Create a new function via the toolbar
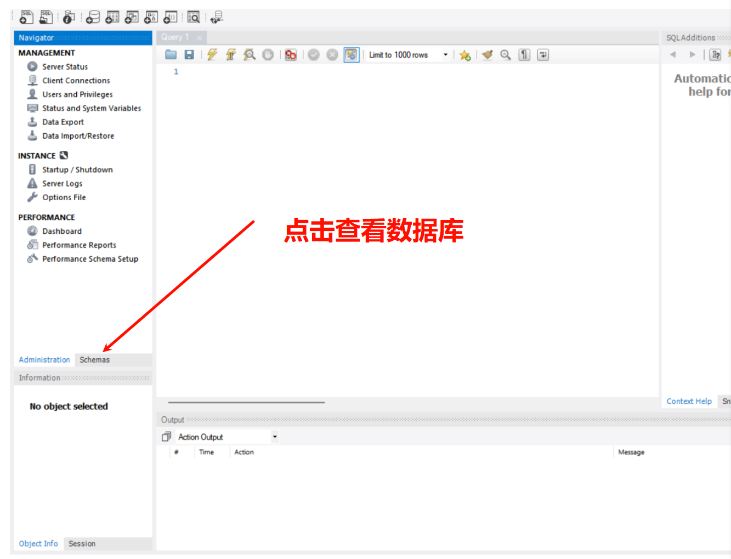The height and width of the screenshot is (559, 731). coord(171,17)
